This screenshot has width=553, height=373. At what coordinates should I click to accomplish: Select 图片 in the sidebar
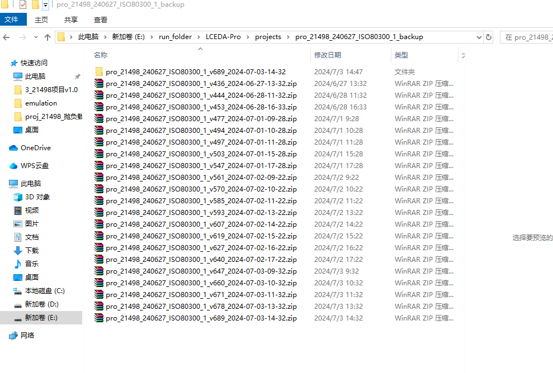(x=32, y=224)
